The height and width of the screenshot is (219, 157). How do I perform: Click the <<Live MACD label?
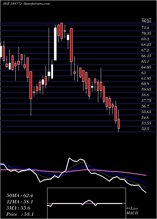(132, 211)
